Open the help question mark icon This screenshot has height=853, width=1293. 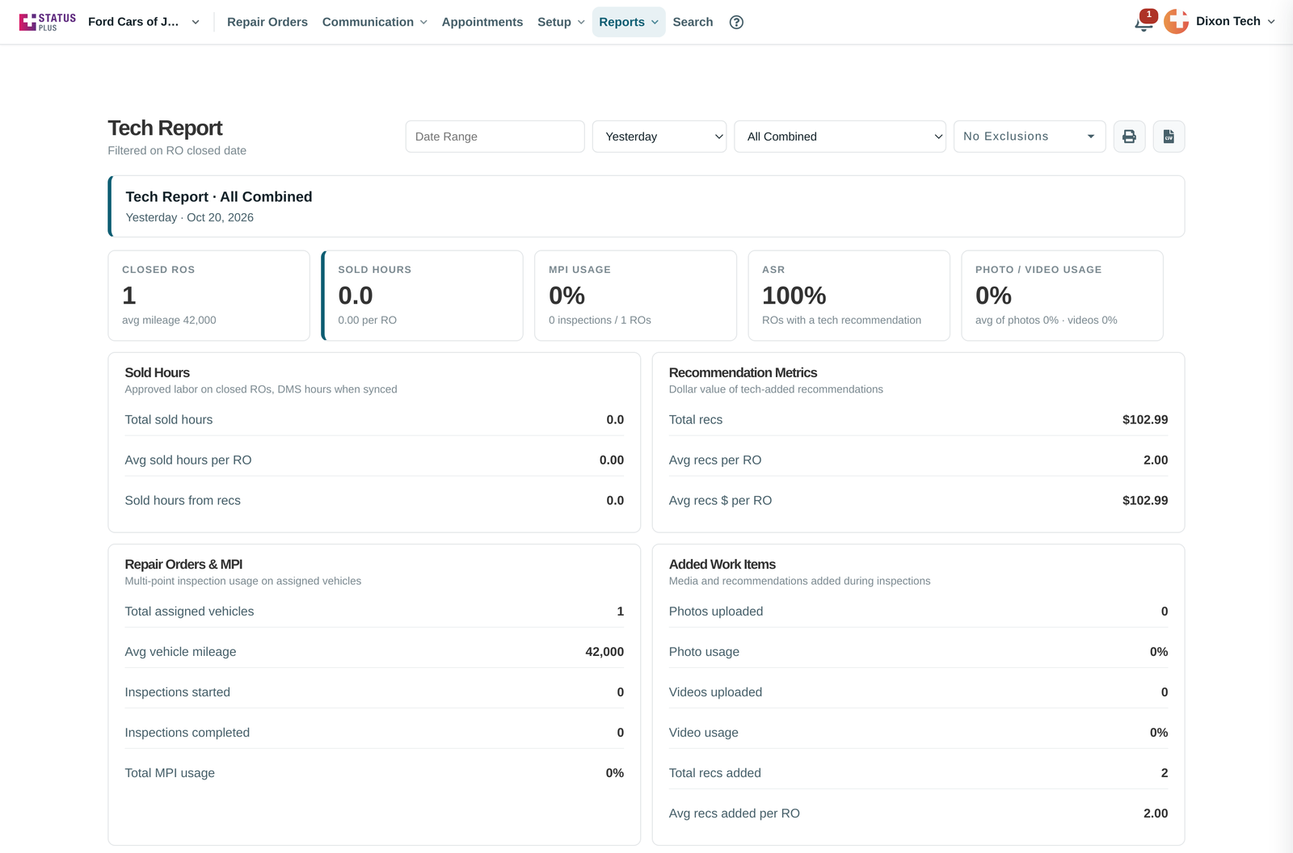click(736, 22)
